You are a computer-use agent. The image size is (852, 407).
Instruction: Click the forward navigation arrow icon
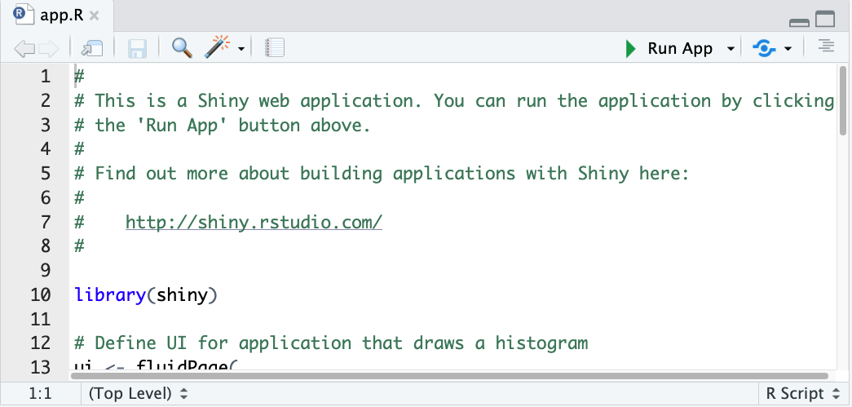click(x=48, y=49)
